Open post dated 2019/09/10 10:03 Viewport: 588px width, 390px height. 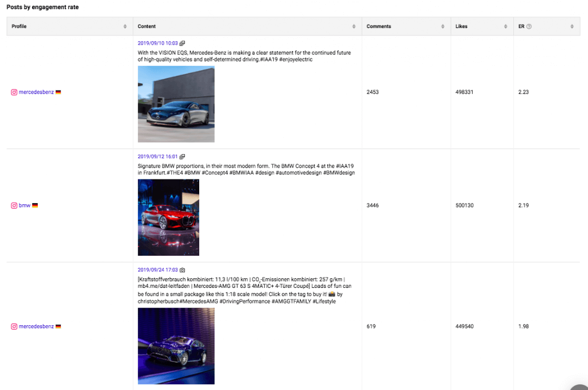pos(157,43)
